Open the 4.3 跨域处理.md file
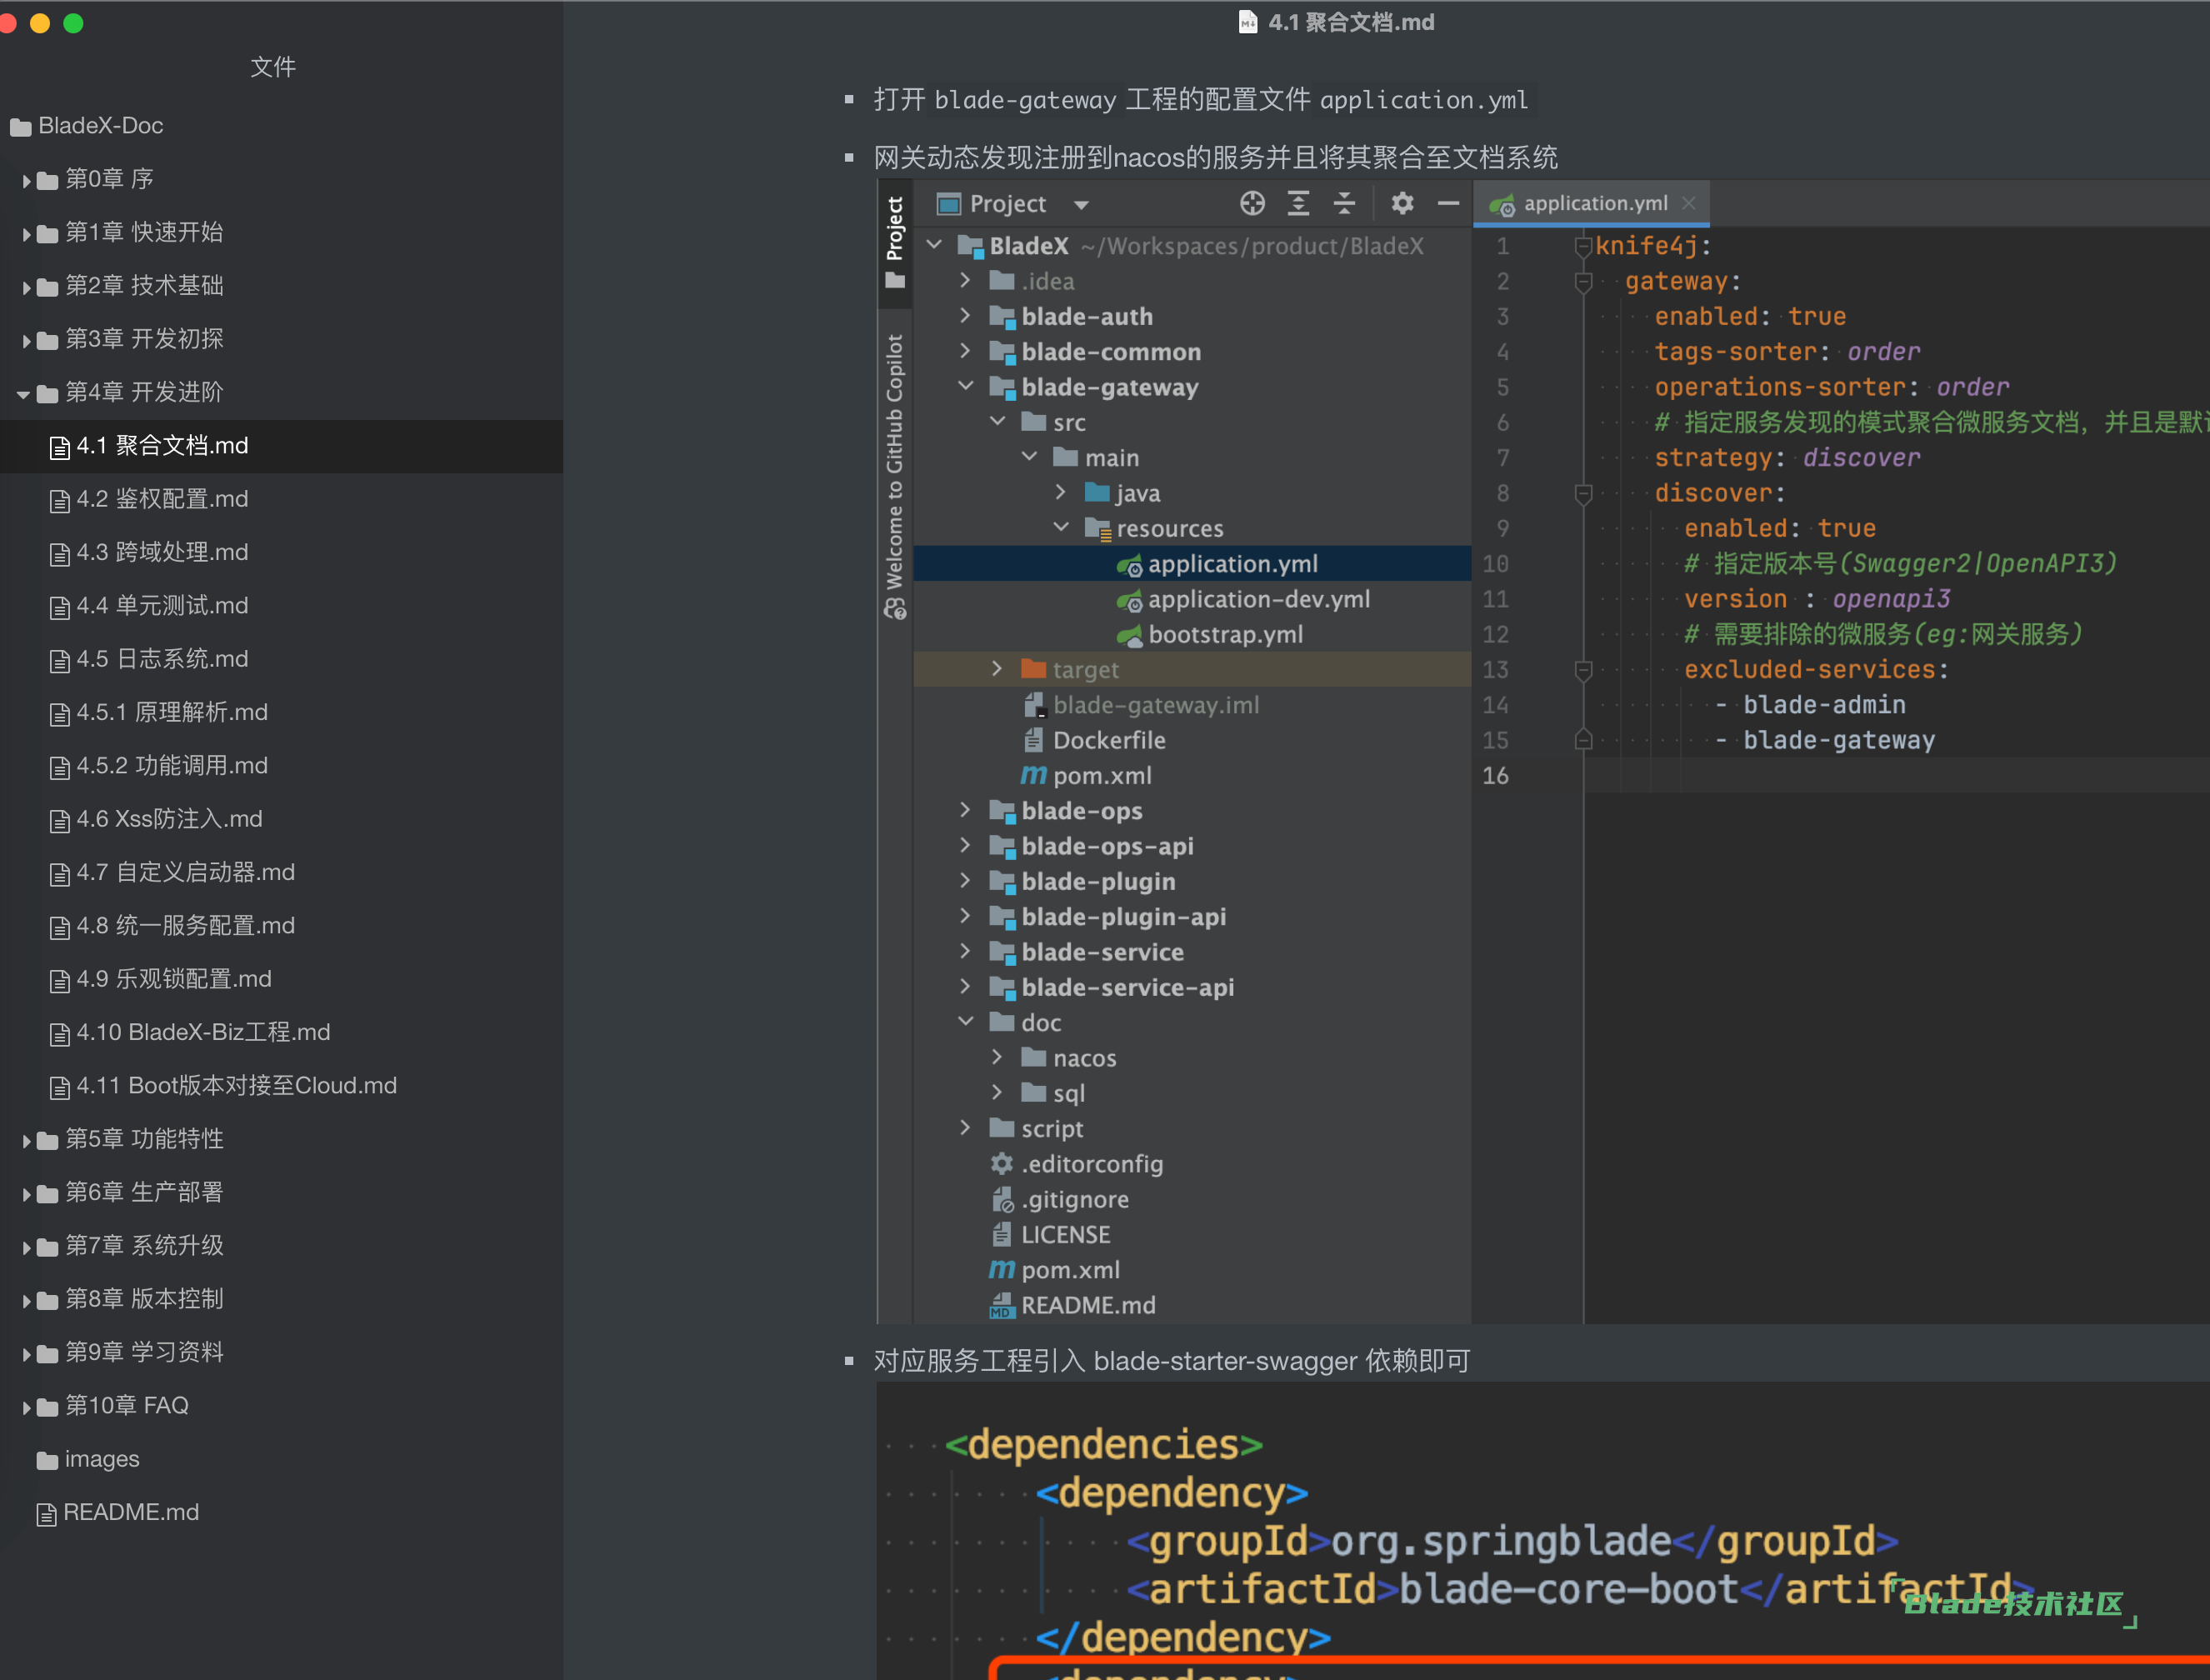The height and width of the screenshot is (1680, 2210). 282,552
